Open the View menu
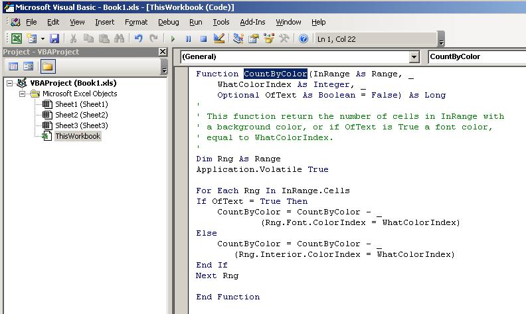This screenshot has height=314, width=526. point(77,22)
